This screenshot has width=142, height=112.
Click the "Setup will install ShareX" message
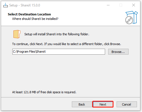point(57,34)
